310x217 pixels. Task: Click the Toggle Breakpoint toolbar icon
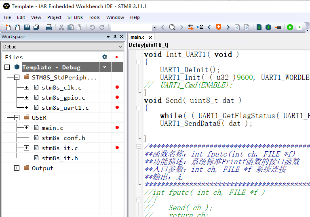tap(278, 27)
